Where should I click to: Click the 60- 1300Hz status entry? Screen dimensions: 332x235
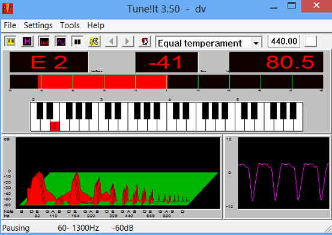pos(78,228)
